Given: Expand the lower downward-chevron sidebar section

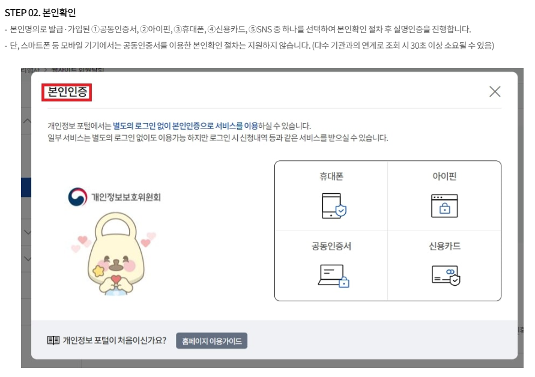Looking at the screenshot, I should click(26, 259).
